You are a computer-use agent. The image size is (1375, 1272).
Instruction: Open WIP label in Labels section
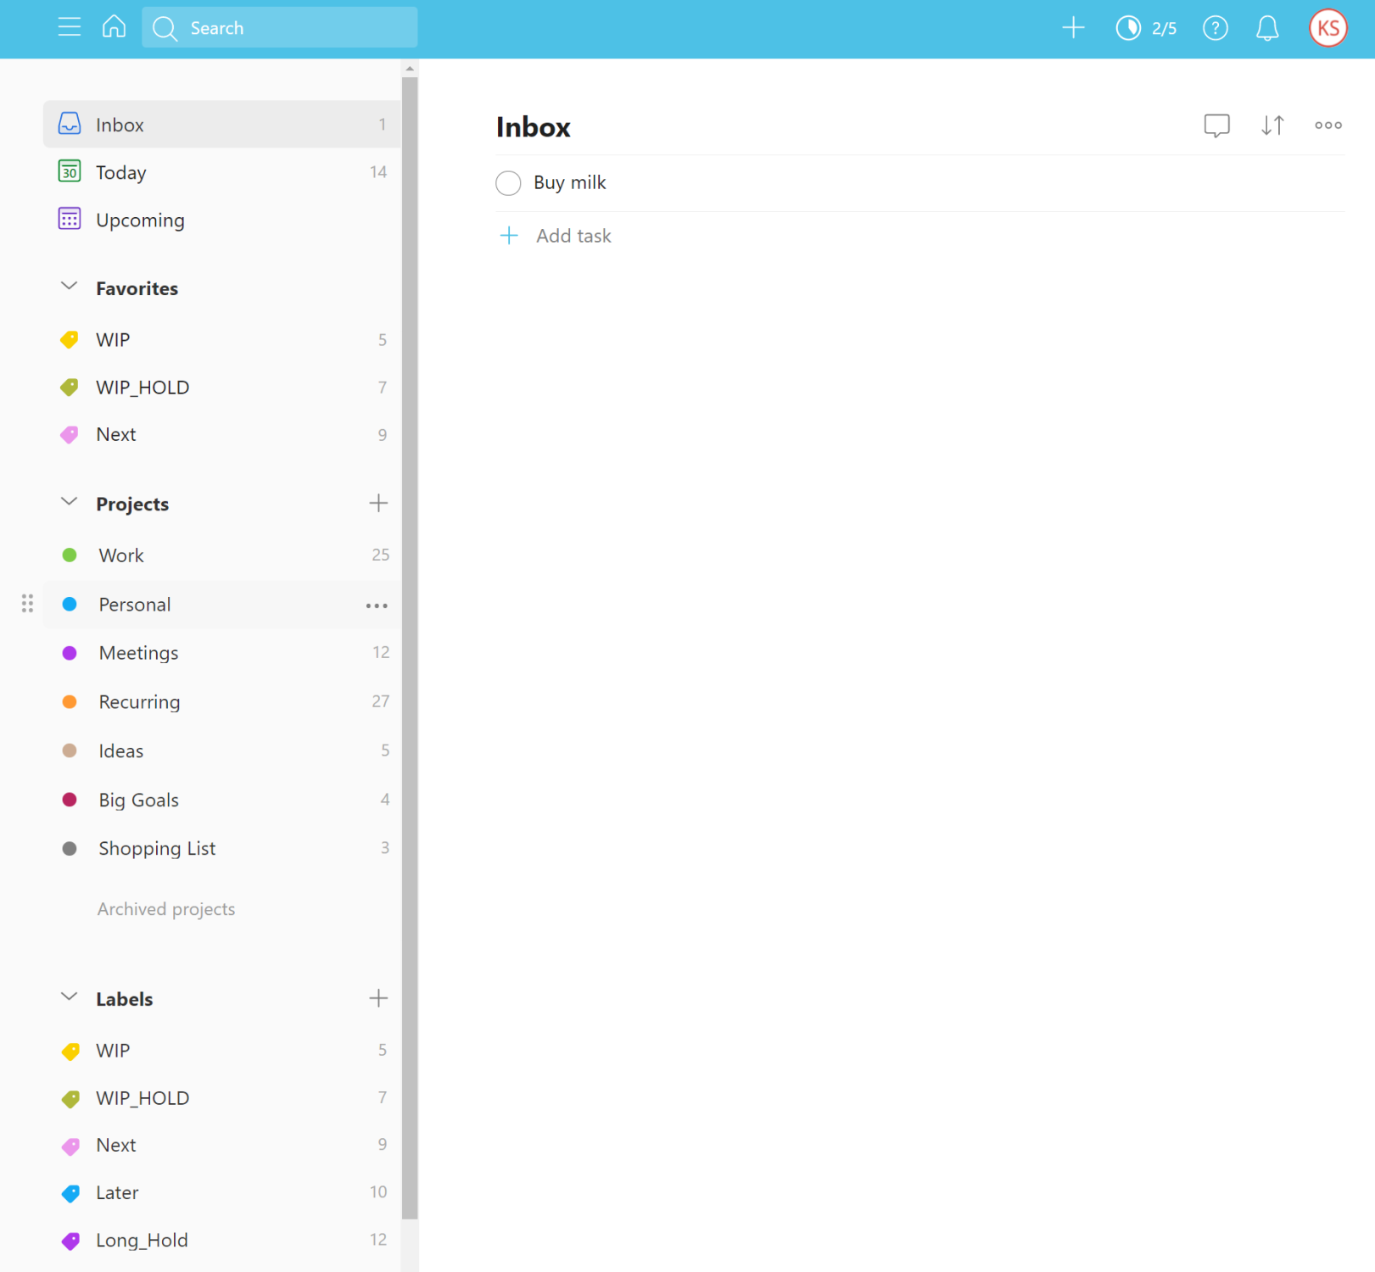[x=221, y=1050]
